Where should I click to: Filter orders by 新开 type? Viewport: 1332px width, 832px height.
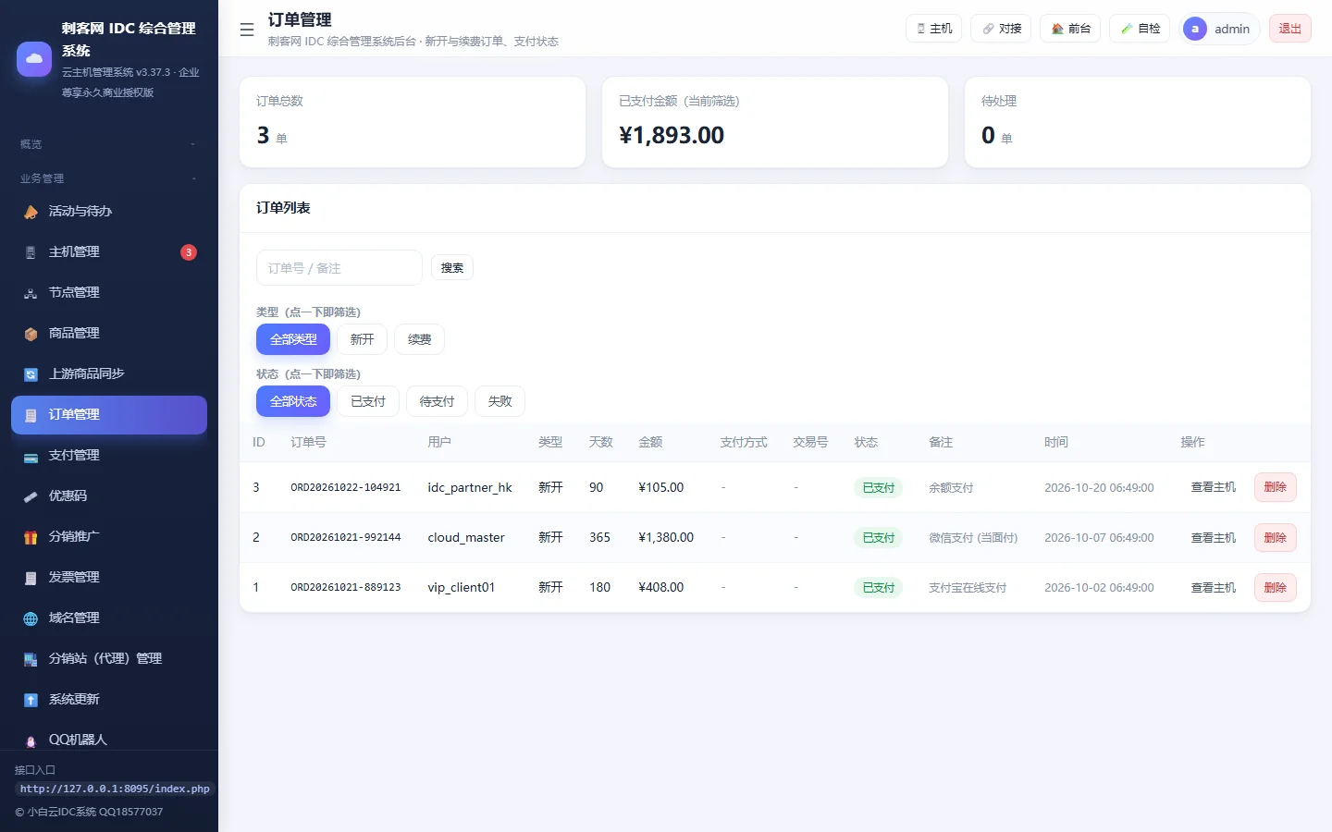point(362,339)
